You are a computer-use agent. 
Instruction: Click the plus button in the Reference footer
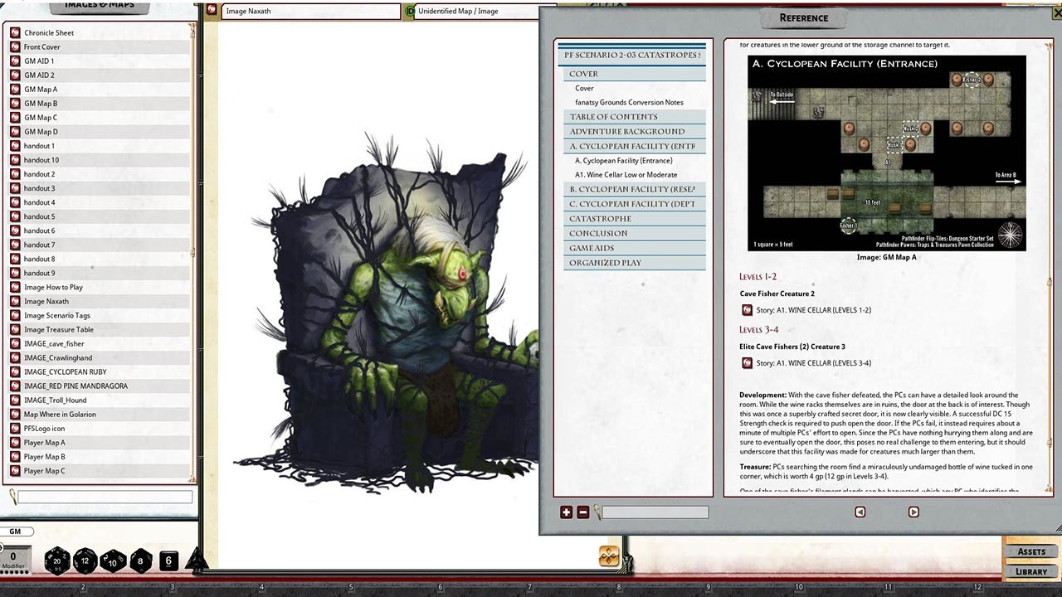click(566, 512)
